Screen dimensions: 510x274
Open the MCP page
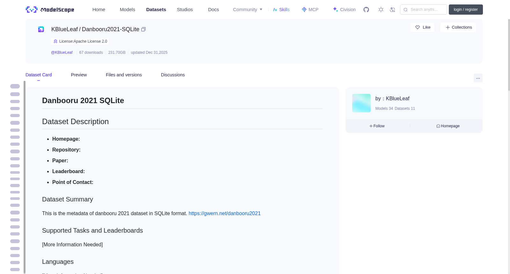(x=310, y=10)
